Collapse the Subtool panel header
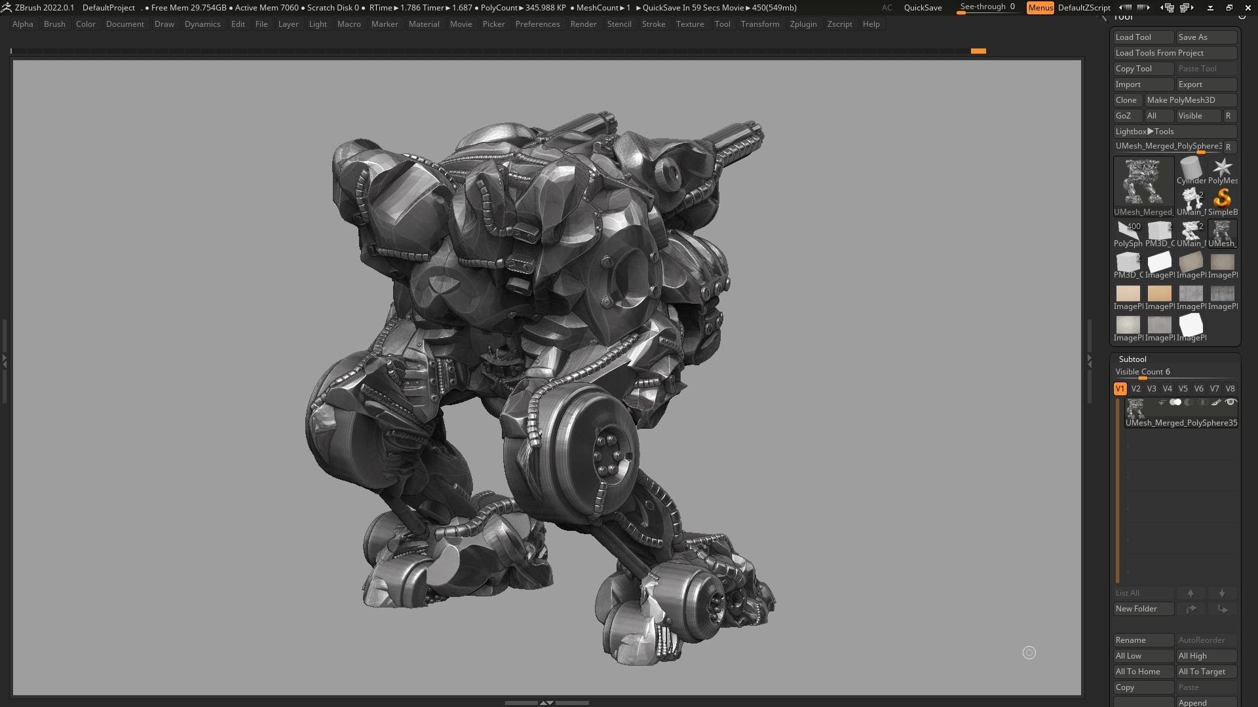1258x707 pixels. [1133, 359]
